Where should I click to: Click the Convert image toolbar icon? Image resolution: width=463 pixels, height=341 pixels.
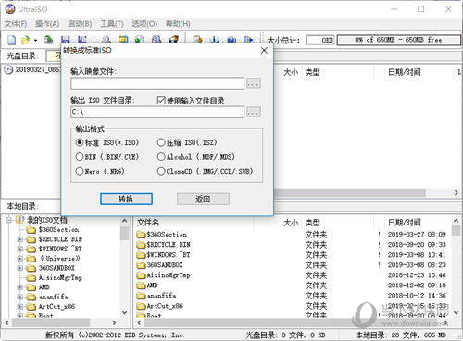coord(140,40)
